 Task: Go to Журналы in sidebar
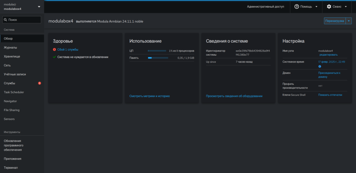pyautogui.click(x=22, y=47)
